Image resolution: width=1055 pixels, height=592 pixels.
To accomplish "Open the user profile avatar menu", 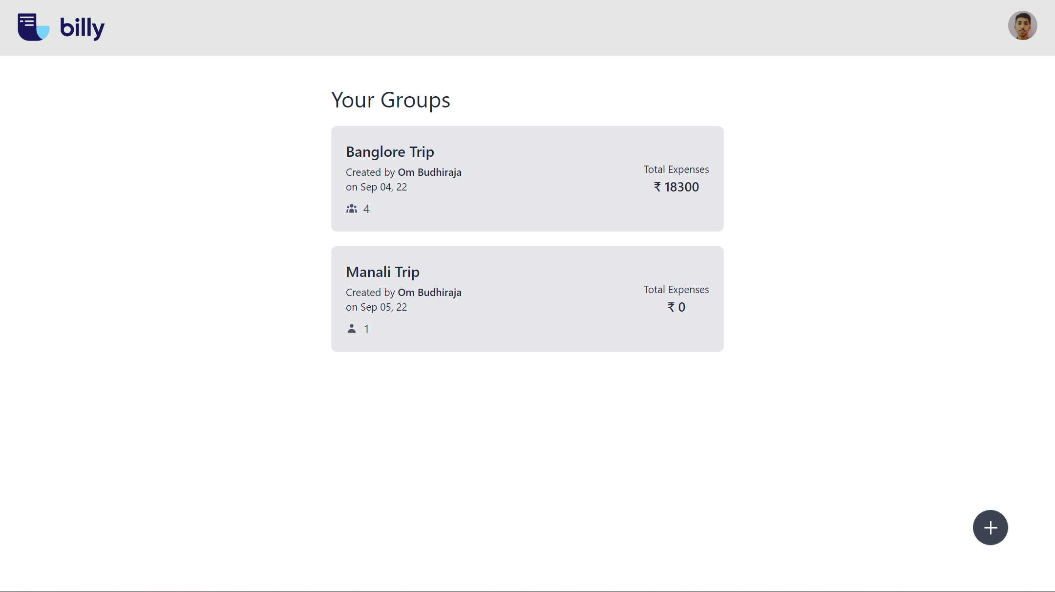I will pos(1022,25).
